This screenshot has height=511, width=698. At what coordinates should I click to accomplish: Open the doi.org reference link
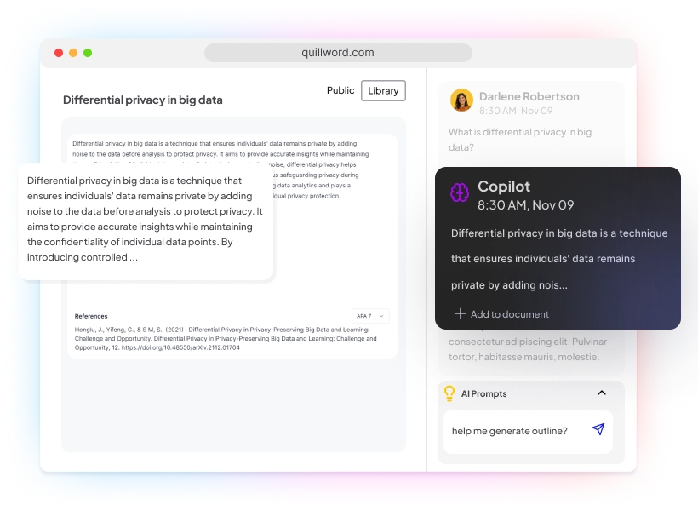tap(180, 347)
